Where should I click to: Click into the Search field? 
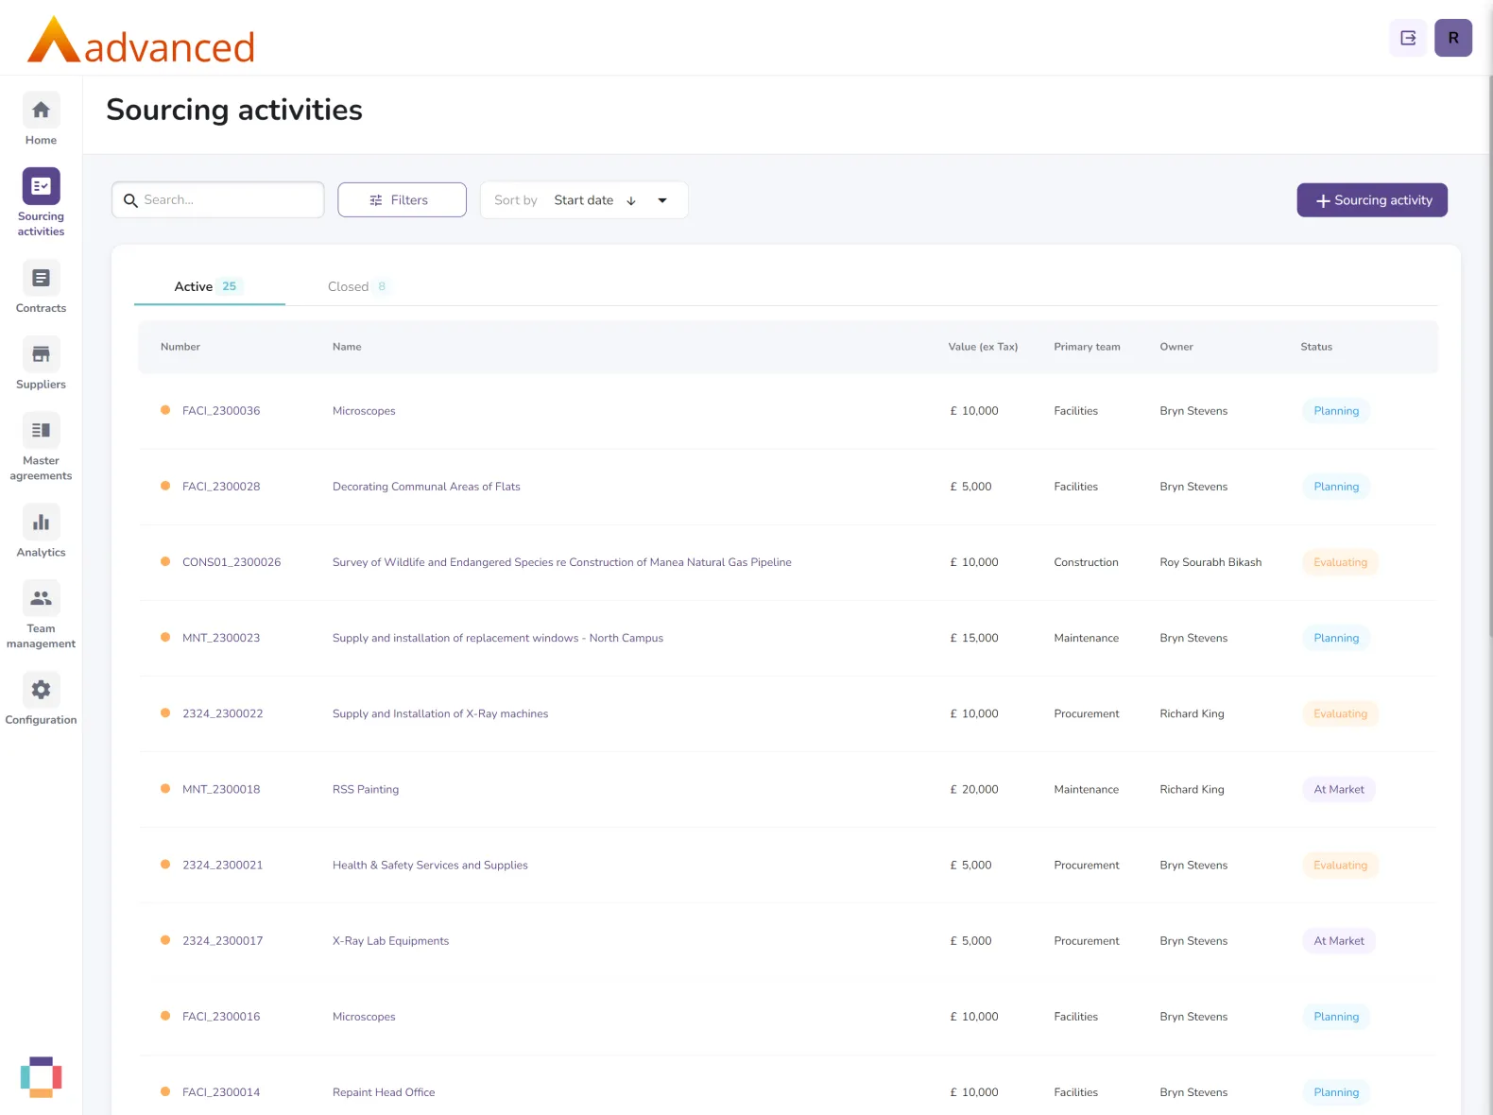coord(218,200)
